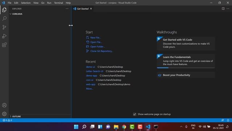
Task: Switch to Google Chrome on taskbar
Action: [x=124, y=127]
